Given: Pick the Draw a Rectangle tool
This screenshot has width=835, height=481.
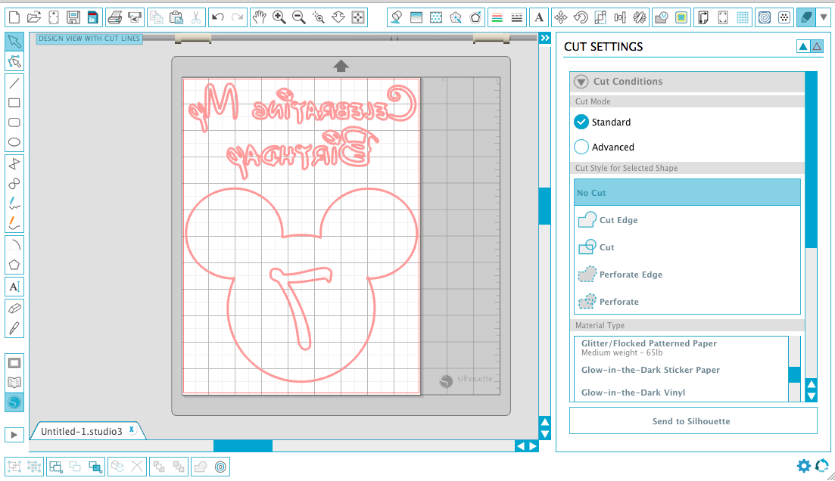Looking at the screenshot, I should coord(14,103).
